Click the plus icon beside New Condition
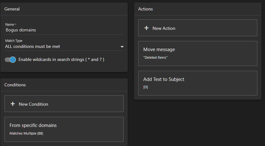This screenshot has height=146, width=265. tap(13, 104)
